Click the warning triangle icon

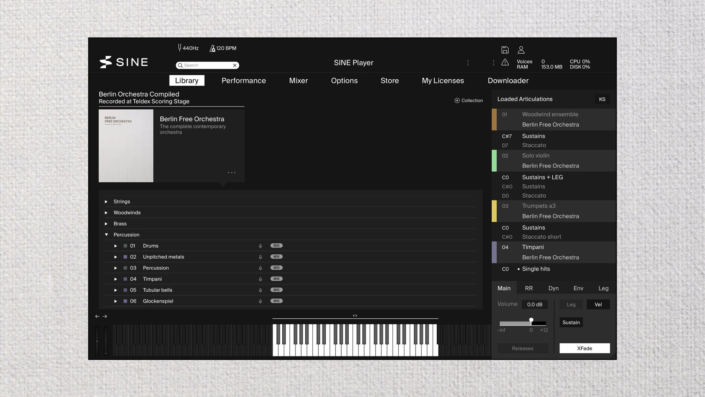point(505,62)
